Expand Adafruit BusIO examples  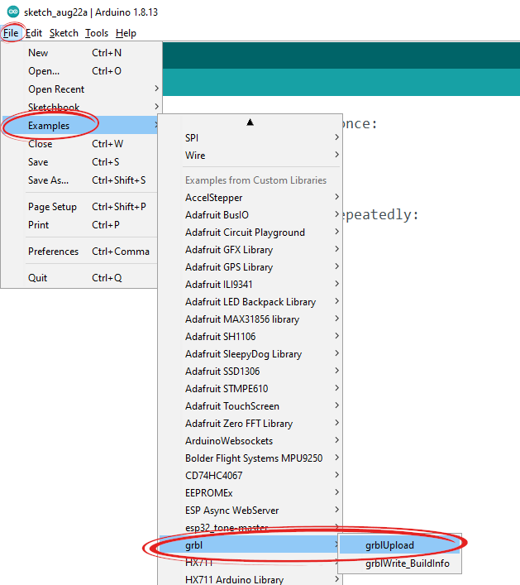point(250,215)
